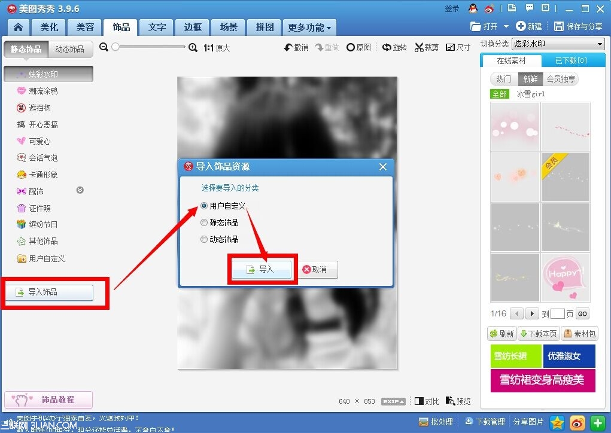Click the GO page button
The height and width of the screenshot is (433, 611).
point(582,314)
